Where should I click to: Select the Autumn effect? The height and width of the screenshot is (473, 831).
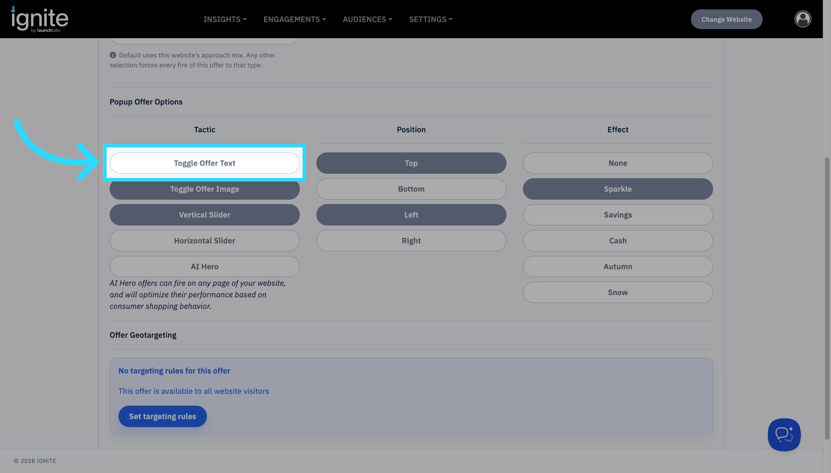pos(618,267)
